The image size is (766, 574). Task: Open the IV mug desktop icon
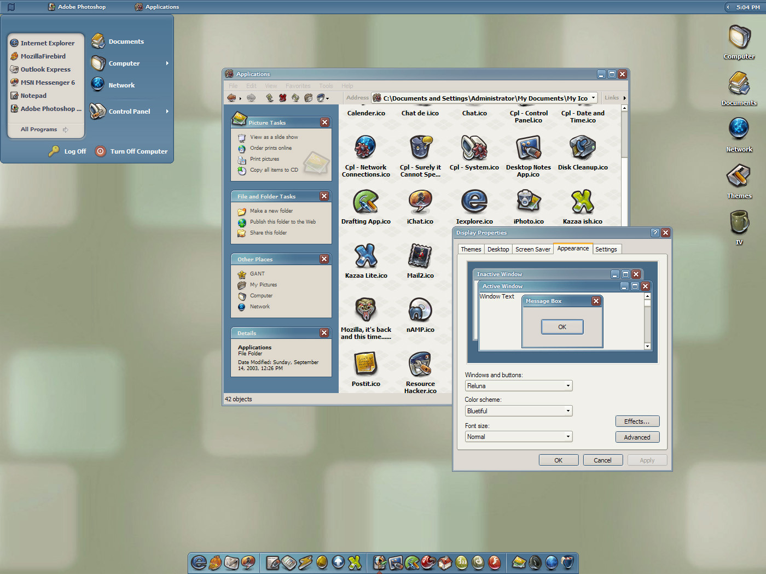739,227
